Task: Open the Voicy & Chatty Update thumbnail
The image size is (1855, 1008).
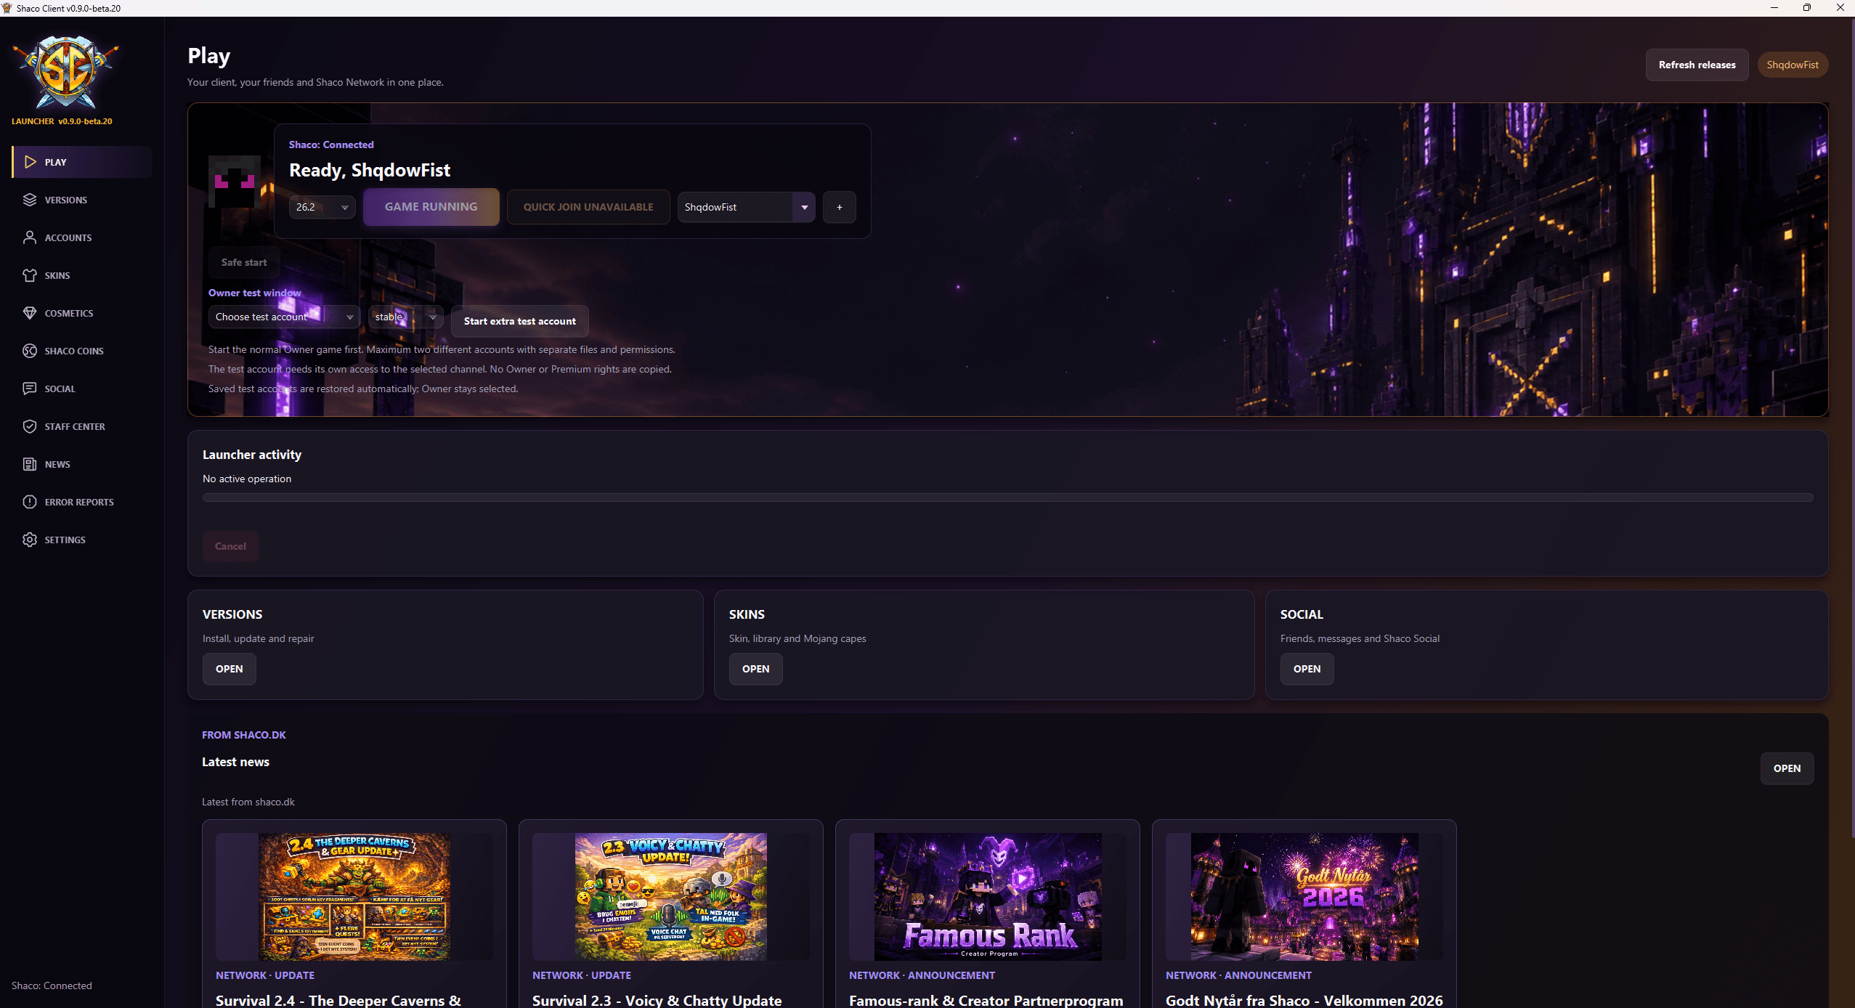Action: 671,896
